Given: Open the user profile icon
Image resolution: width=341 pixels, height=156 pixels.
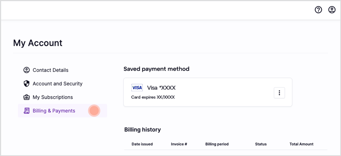Looking at the screenshot, I should (332, 10).
